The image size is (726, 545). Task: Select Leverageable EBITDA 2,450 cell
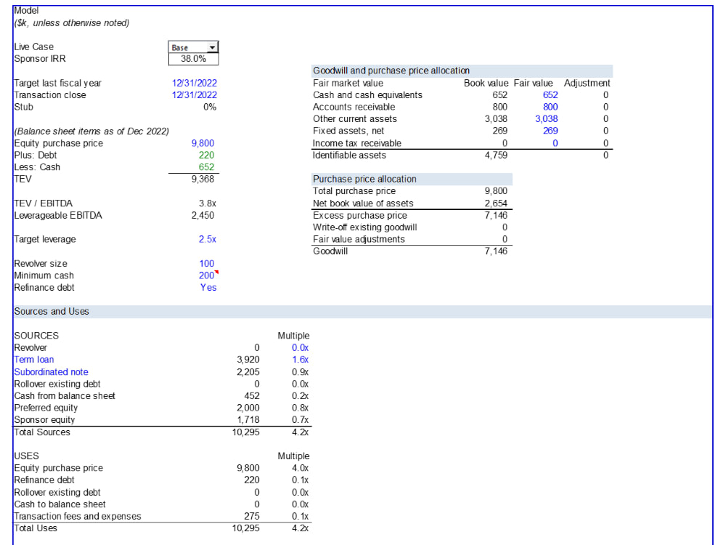203,216
